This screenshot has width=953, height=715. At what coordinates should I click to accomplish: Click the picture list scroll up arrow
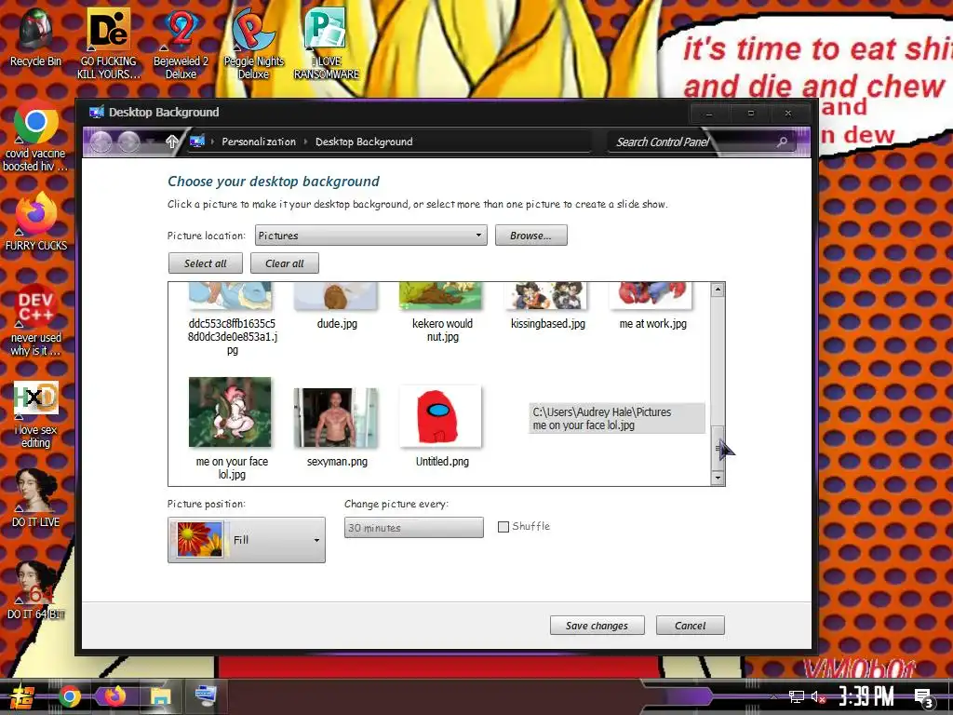tap(718, 290)
